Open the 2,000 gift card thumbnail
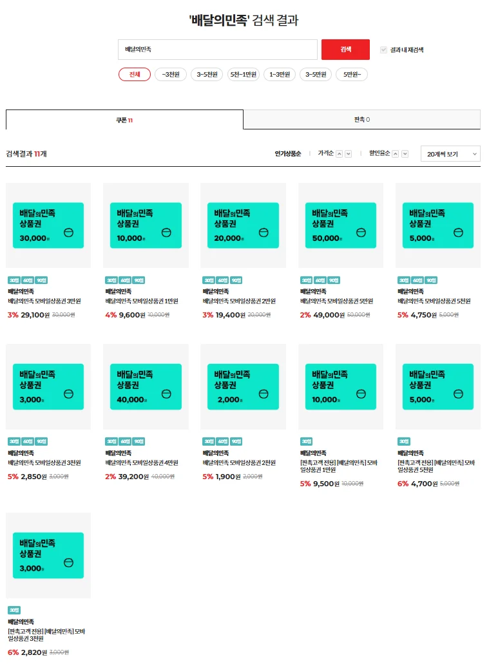This screenshot has height=664, width=489. pyautogui.click(x=244, y=386)
